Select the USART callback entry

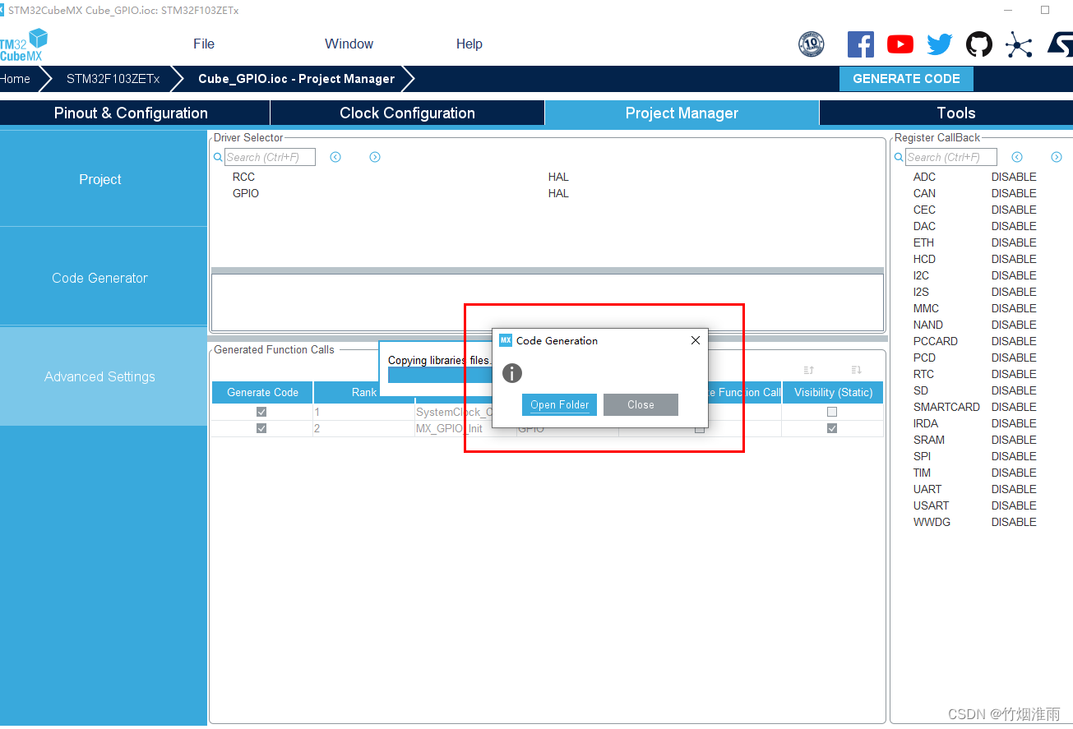coord(931,505)
